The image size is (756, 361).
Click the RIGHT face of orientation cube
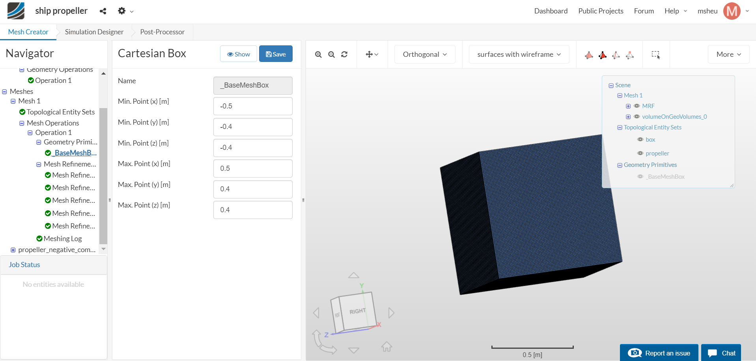coord(357,311)
